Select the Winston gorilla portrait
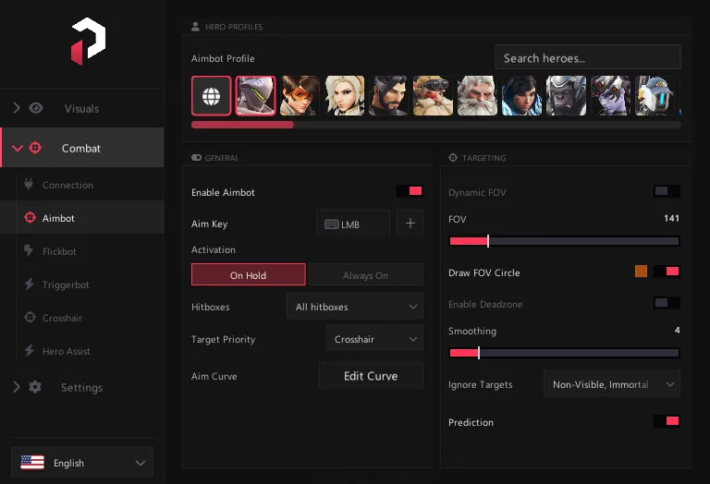This screenshot has width=710, height=484. point(566,96)
